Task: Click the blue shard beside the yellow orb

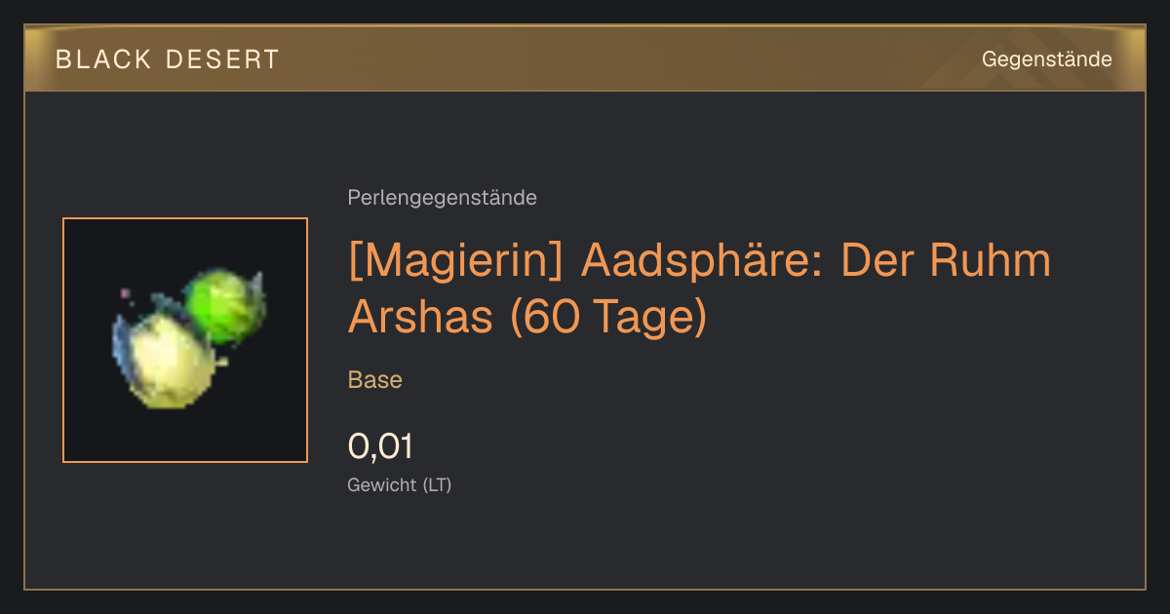Action: (121, 346)
